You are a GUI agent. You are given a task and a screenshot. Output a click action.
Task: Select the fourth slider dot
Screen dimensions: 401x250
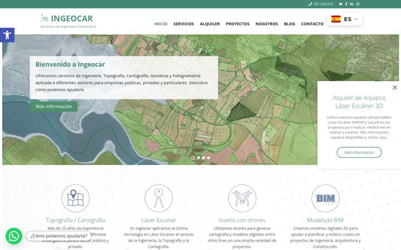209,158
